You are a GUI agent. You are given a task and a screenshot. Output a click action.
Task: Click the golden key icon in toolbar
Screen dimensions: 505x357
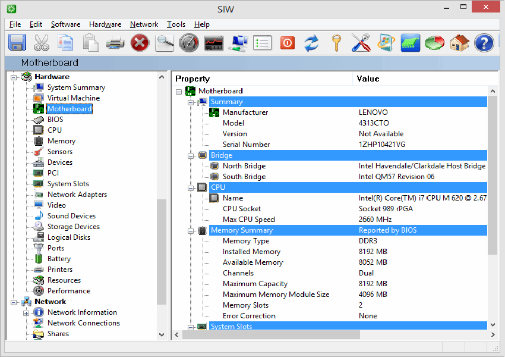[x=336, y=43]
